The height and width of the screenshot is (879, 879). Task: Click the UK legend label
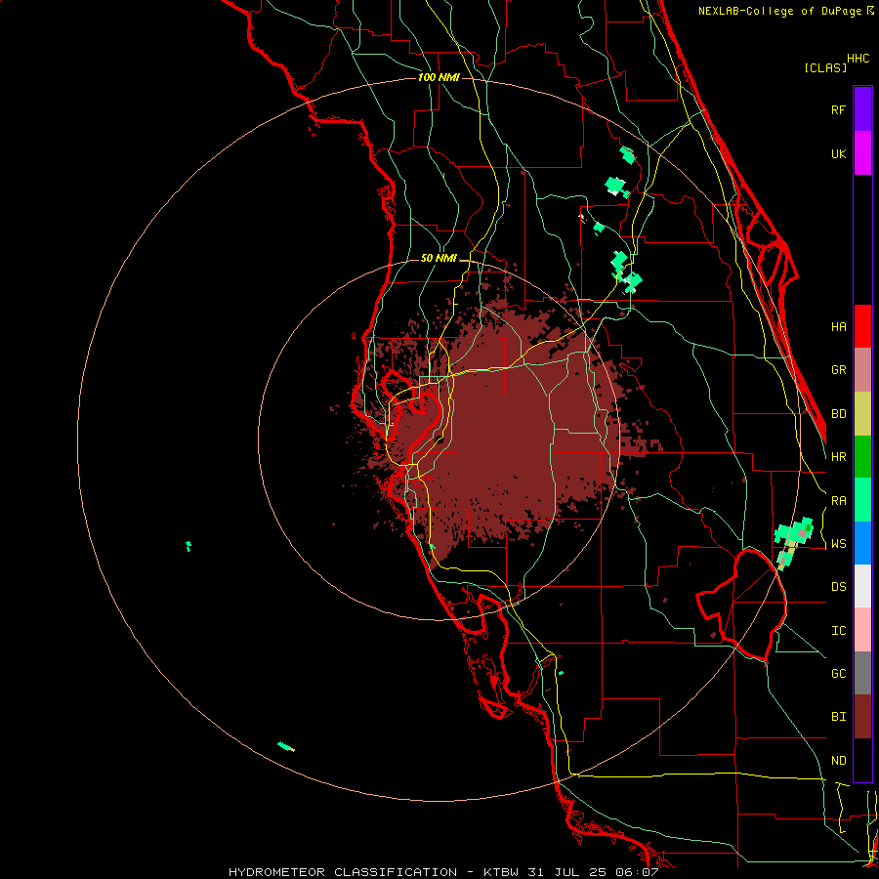point(838,153)
